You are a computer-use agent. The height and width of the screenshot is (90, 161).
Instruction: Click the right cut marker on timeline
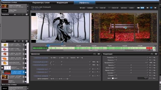pyautogui.click(x=154, y=50)
